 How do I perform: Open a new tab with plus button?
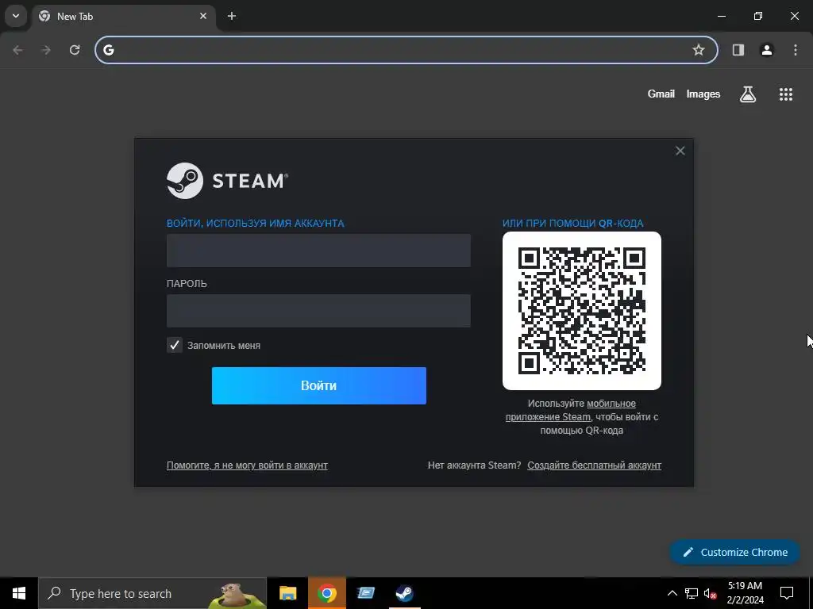(232, 16)
